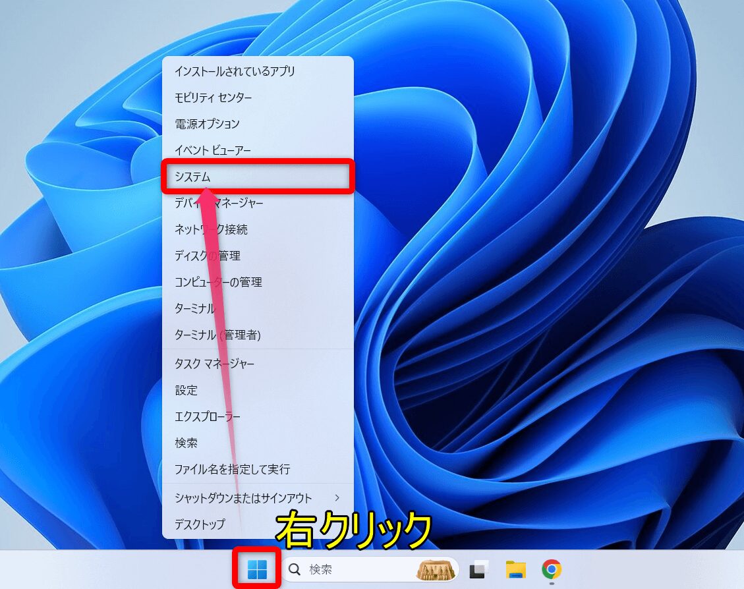Image resolution: width=744 pixels, height=589 pixels.
Task: Expand the シャットダウンまたはサインアウト submenu
Action: point(243,499)
